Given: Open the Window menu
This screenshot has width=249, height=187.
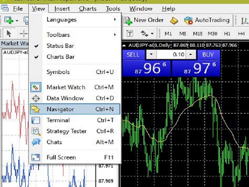Looking at the screenshot, I should [x=141, y=9].
